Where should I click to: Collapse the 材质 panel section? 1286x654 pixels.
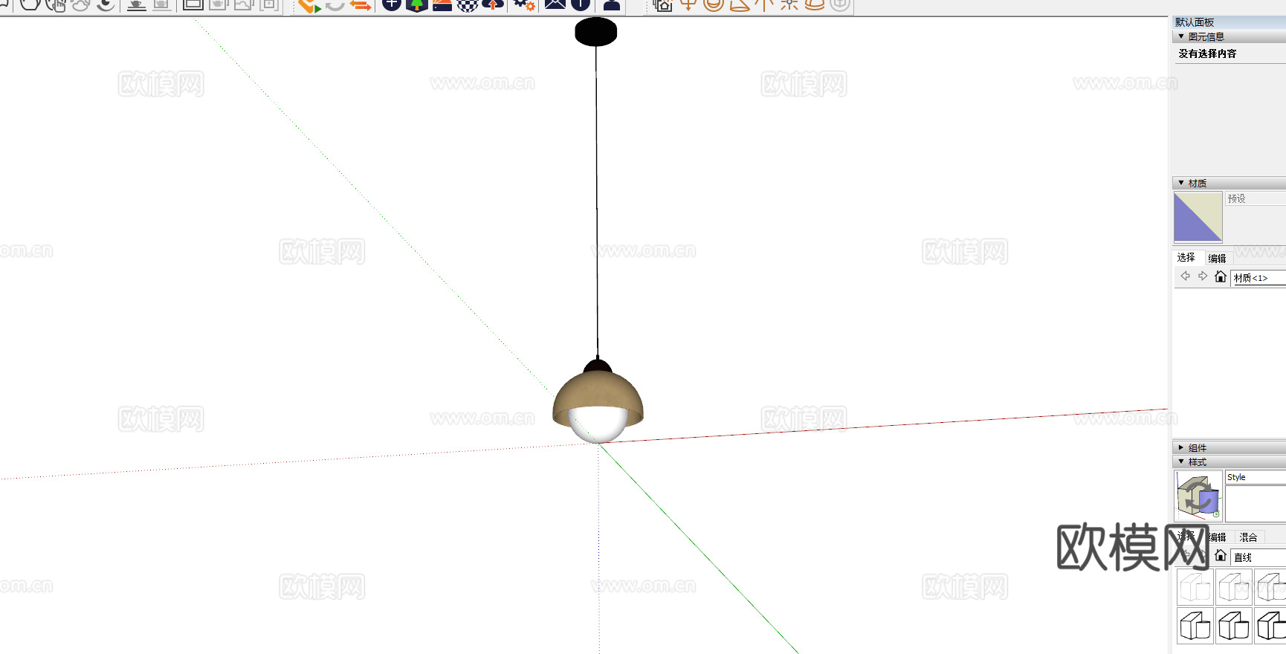click(x=1181, y=183)
